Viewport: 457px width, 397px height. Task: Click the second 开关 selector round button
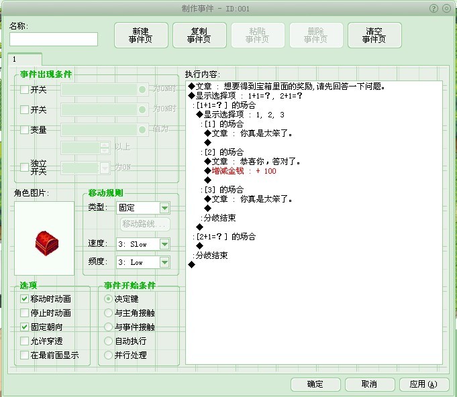[x=142, y=109]
